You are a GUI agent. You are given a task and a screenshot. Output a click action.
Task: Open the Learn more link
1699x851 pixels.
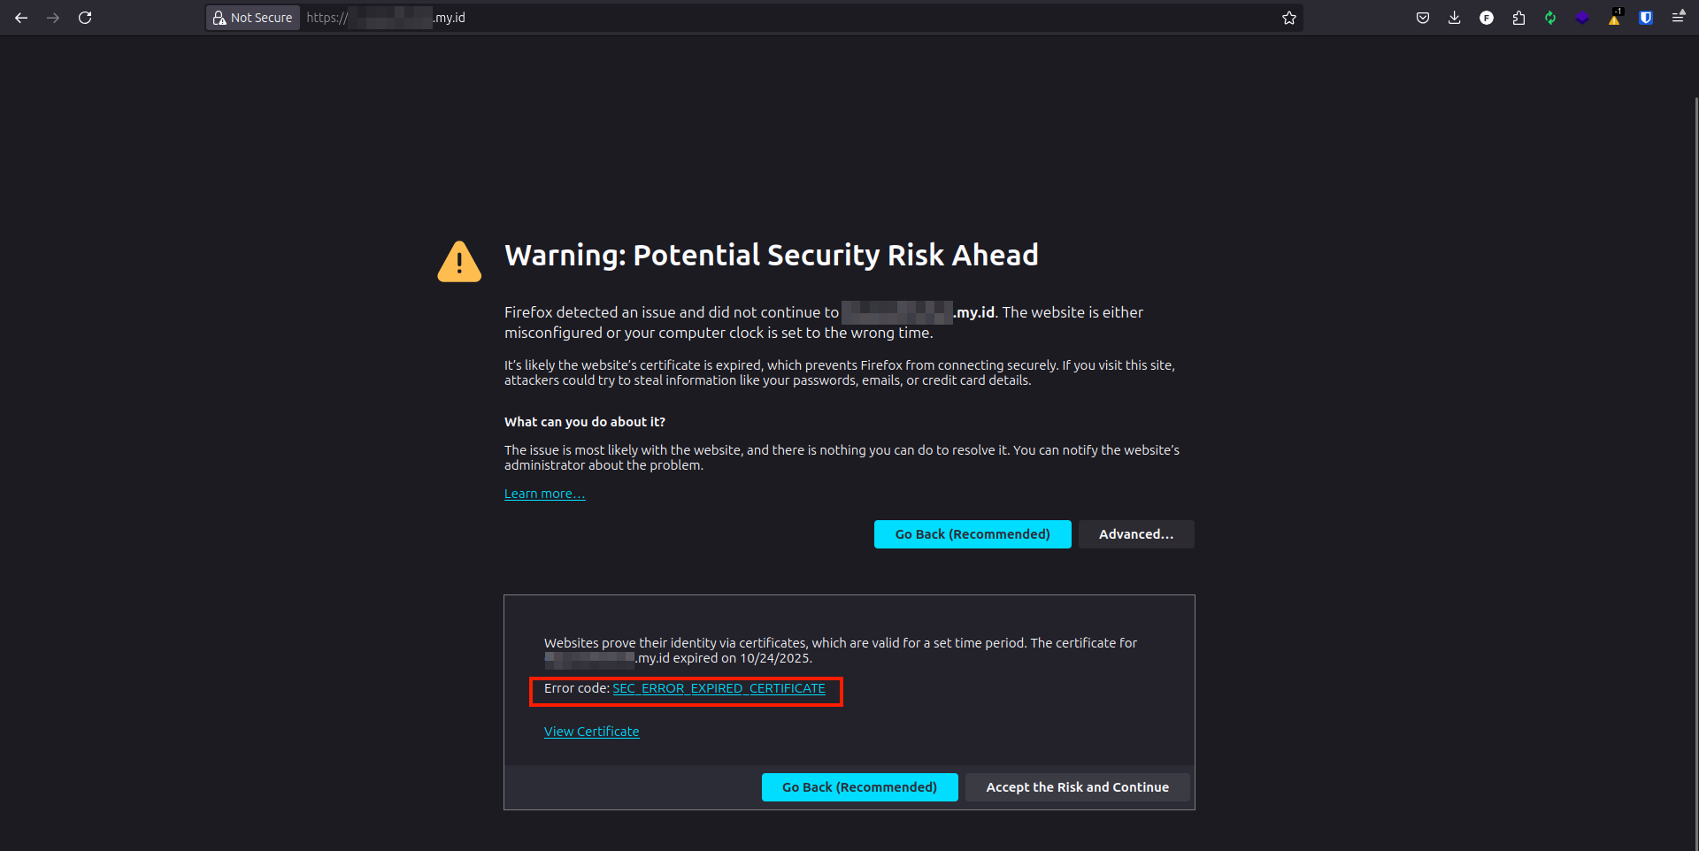point(544,493)
